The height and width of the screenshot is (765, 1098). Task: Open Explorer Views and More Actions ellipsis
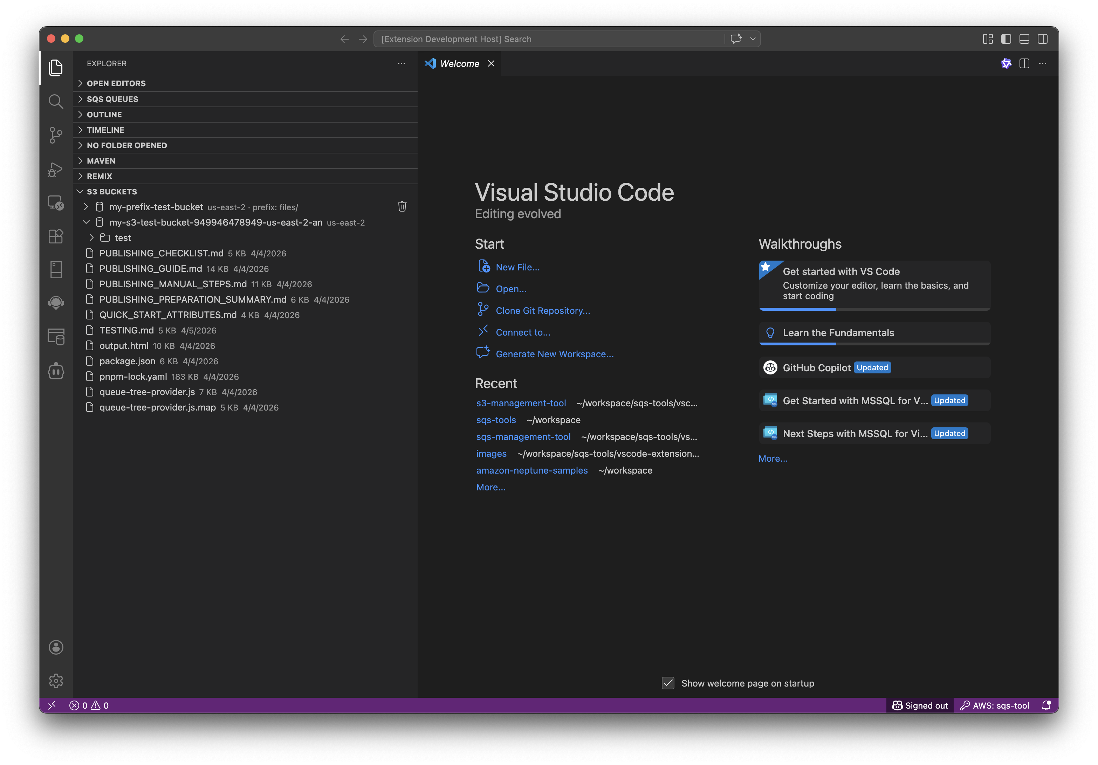click(x=401, y=64)
